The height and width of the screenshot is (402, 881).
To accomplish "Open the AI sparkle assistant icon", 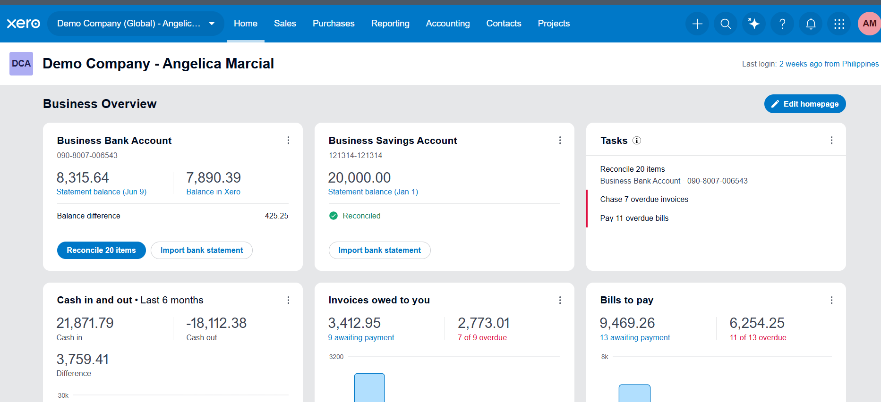I will pos(754,24).
